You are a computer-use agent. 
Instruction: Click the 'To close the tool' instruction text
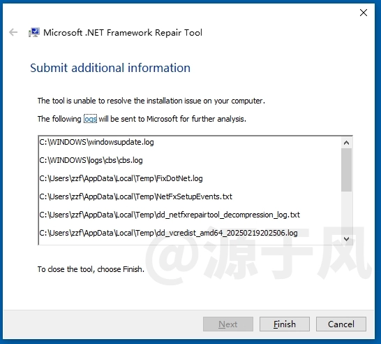(91, 269)
